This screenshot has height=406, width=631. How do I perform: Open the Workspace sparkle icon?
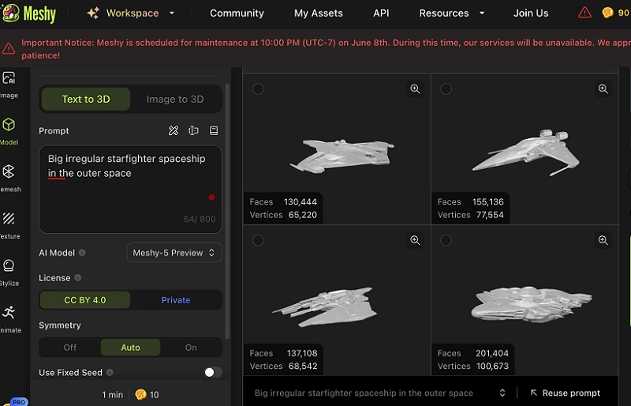click(93, 13)
